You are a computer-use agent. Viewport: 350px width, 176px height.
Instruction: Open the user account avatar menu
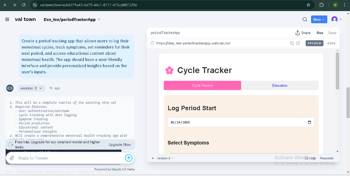pyautogui.click(x=336, y=19)
